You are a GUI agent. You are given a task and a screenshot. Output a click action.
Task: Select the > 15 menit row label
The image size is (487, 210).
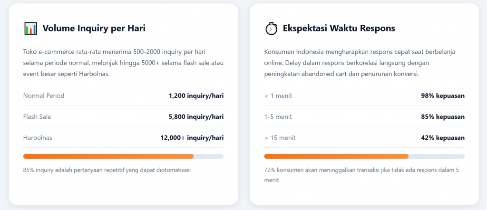280,138
